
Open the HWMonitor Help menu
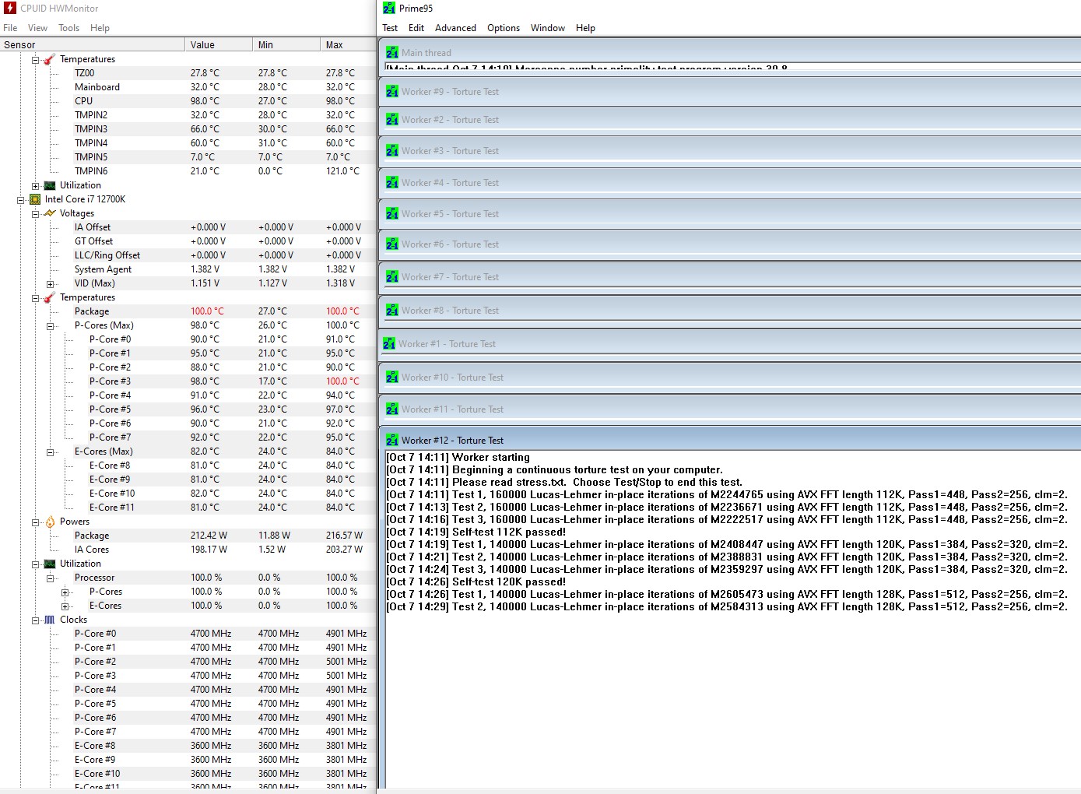coord(100,28)
